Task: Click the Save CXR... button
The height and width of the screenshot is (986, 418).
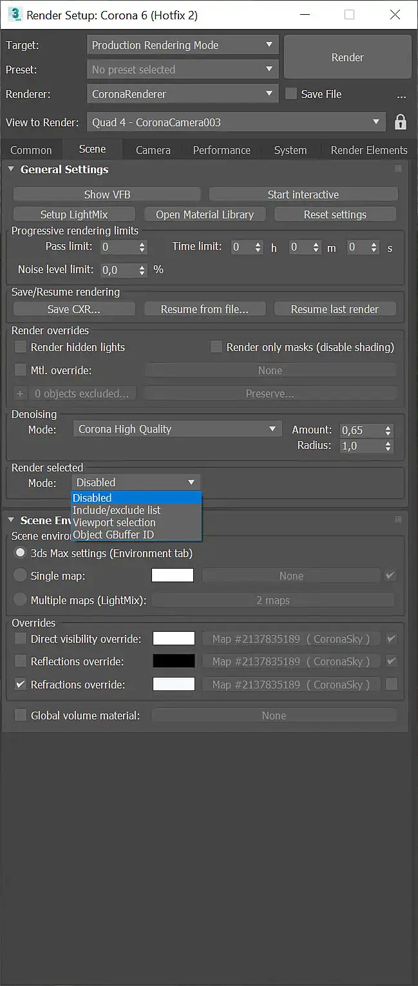Action: pos(74,309)
